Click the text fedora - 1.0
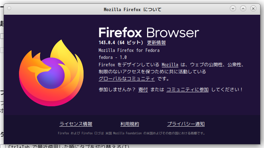 113,58
